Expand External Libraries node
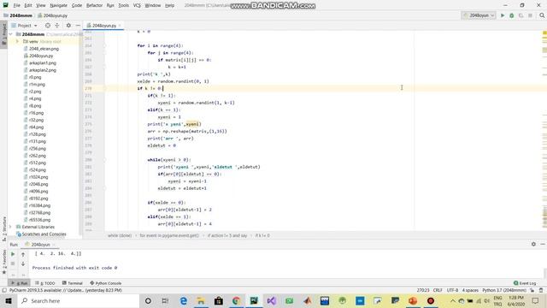547x308 pixels. 10,227
